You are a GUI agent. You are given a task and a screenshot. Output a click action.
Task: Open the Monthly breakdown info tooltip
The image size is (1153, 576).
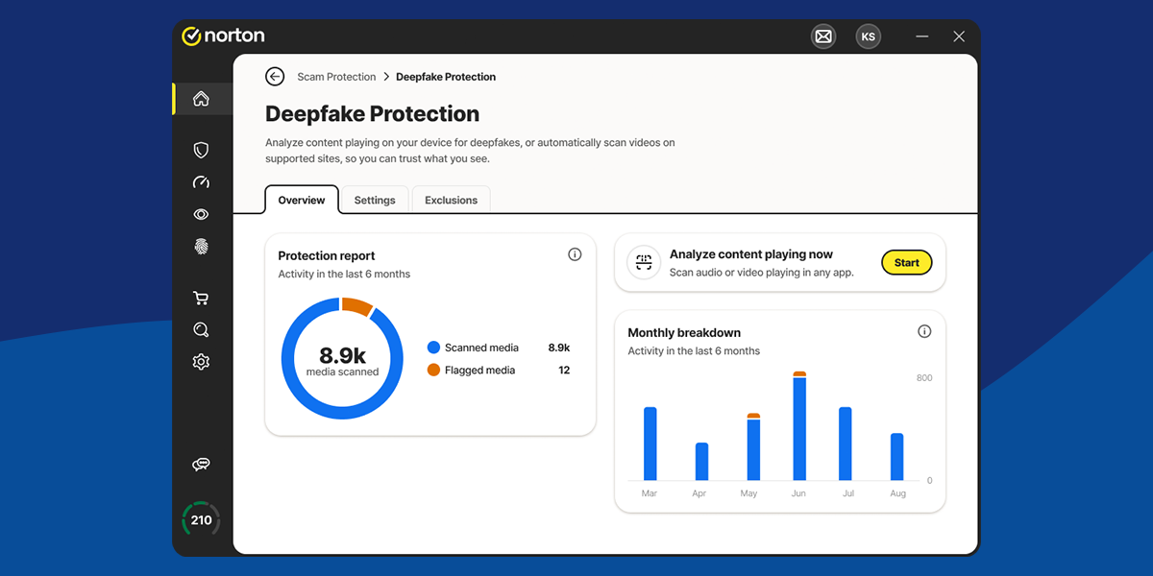click(924, 330)
